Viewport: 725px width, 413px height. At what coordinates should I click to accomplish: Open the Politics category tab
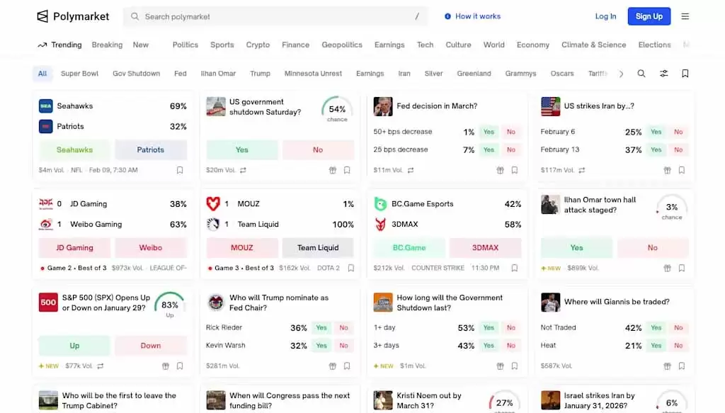tap(185, 45)
